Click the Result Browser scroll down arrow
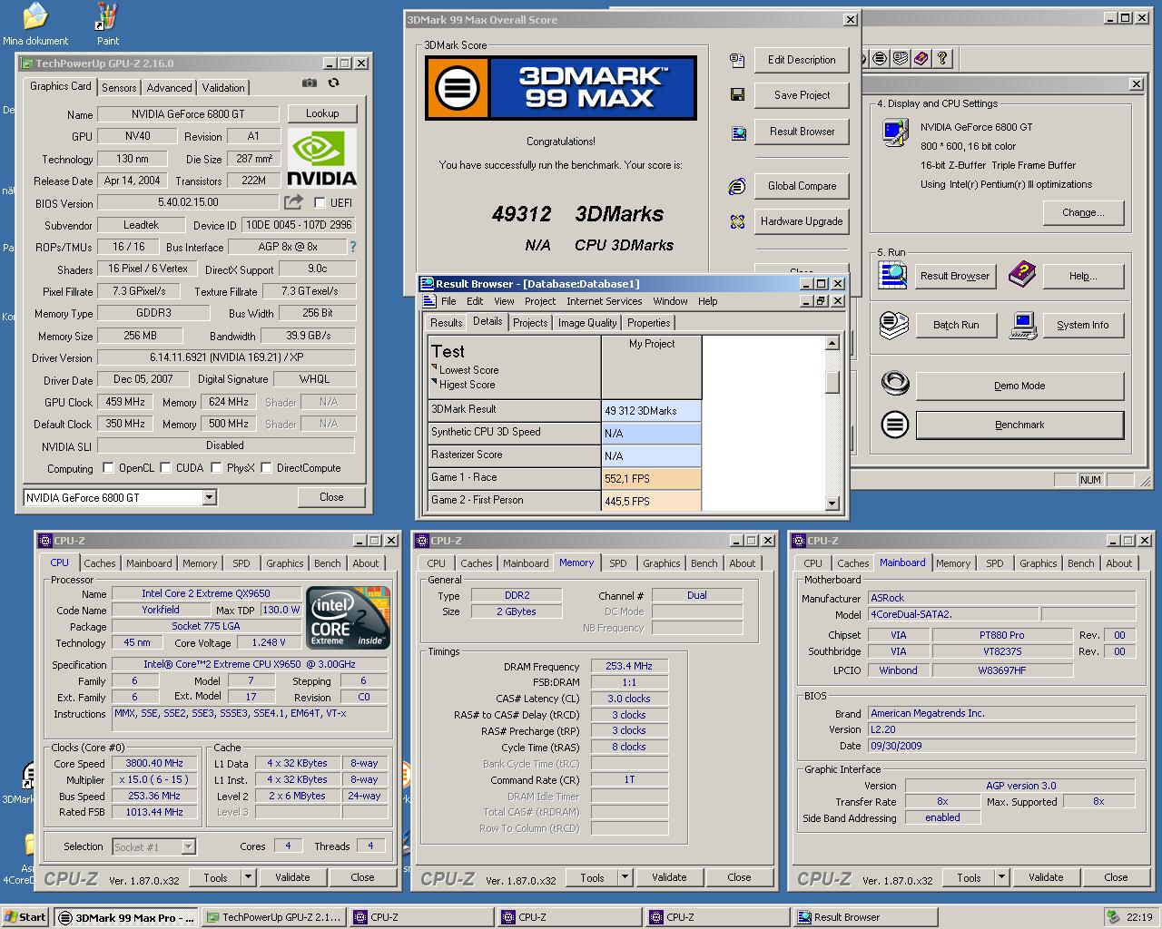Screen dimensions: 1162x929 point(832,503)
